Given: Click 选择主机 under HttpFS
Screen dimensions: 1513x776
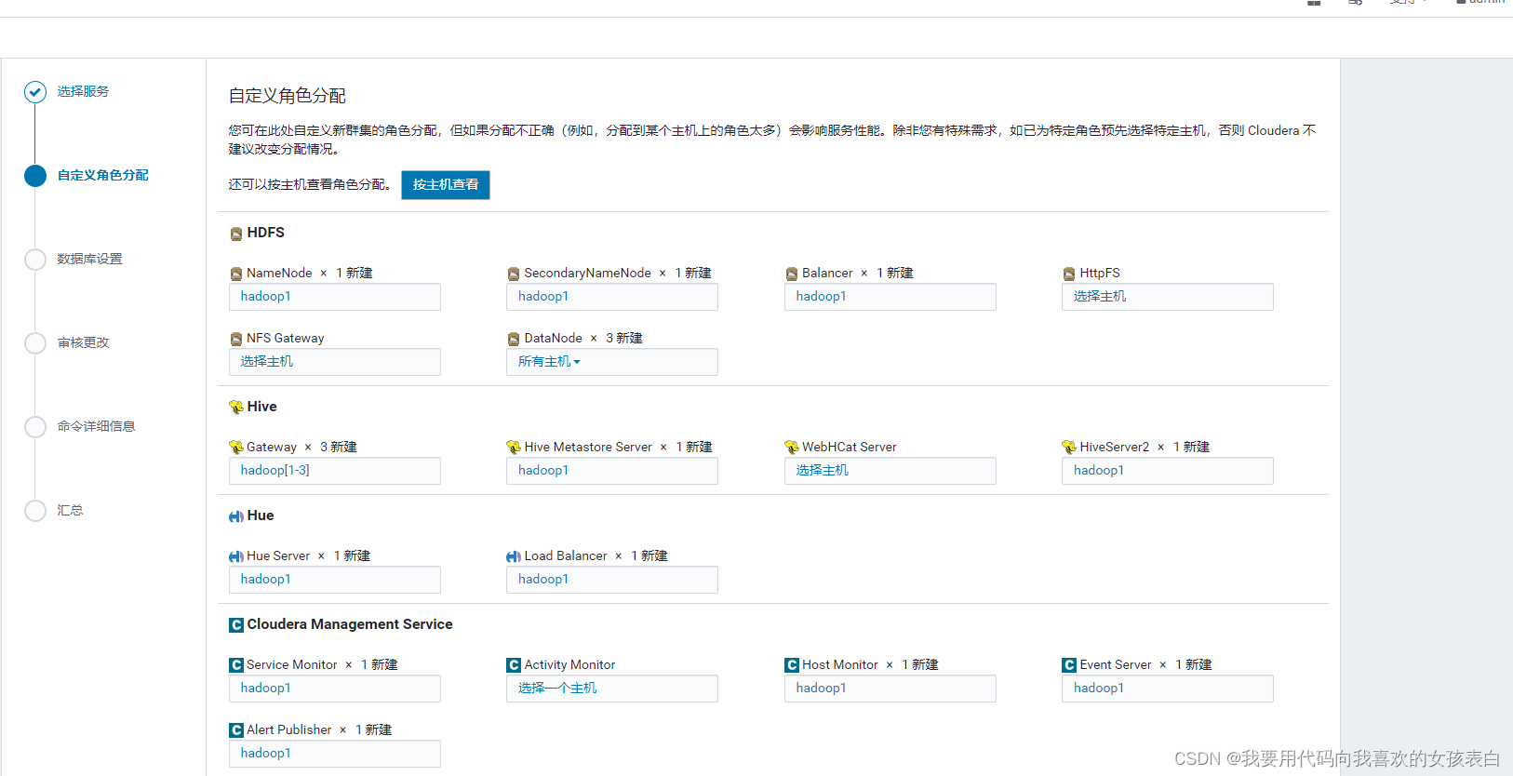Looking at the screenshot, I should 1100,297.
